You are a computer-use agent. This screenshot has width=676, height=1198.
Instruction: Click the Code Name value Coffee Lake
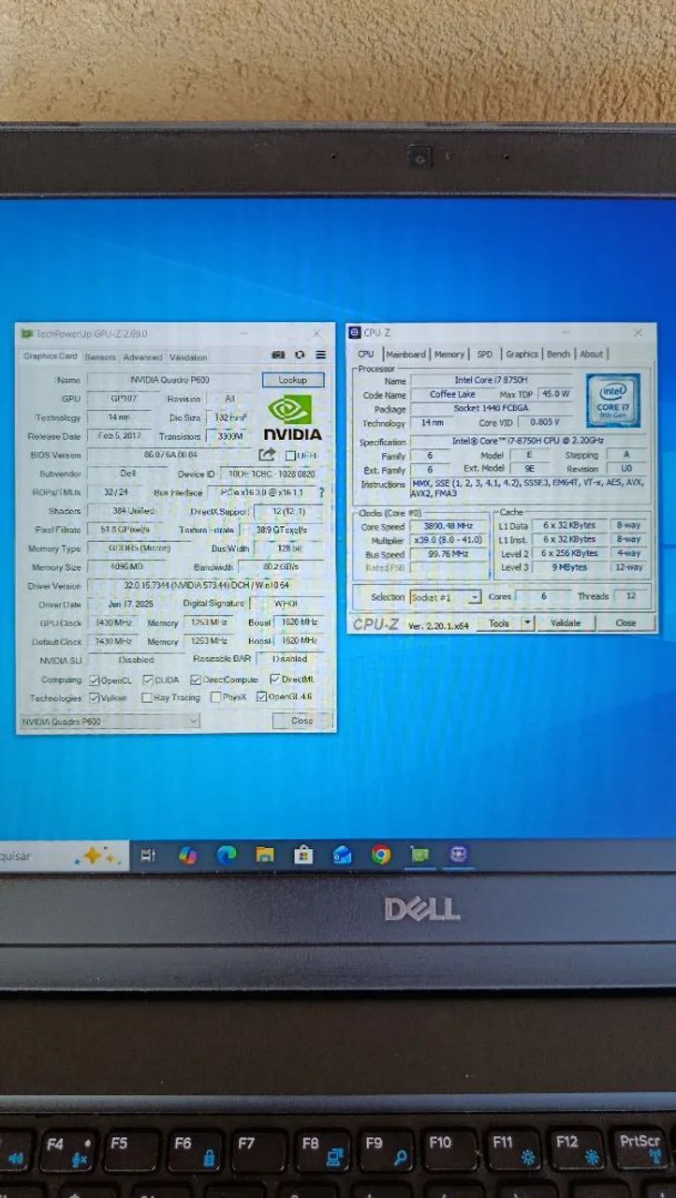click(x=452, y=395)
